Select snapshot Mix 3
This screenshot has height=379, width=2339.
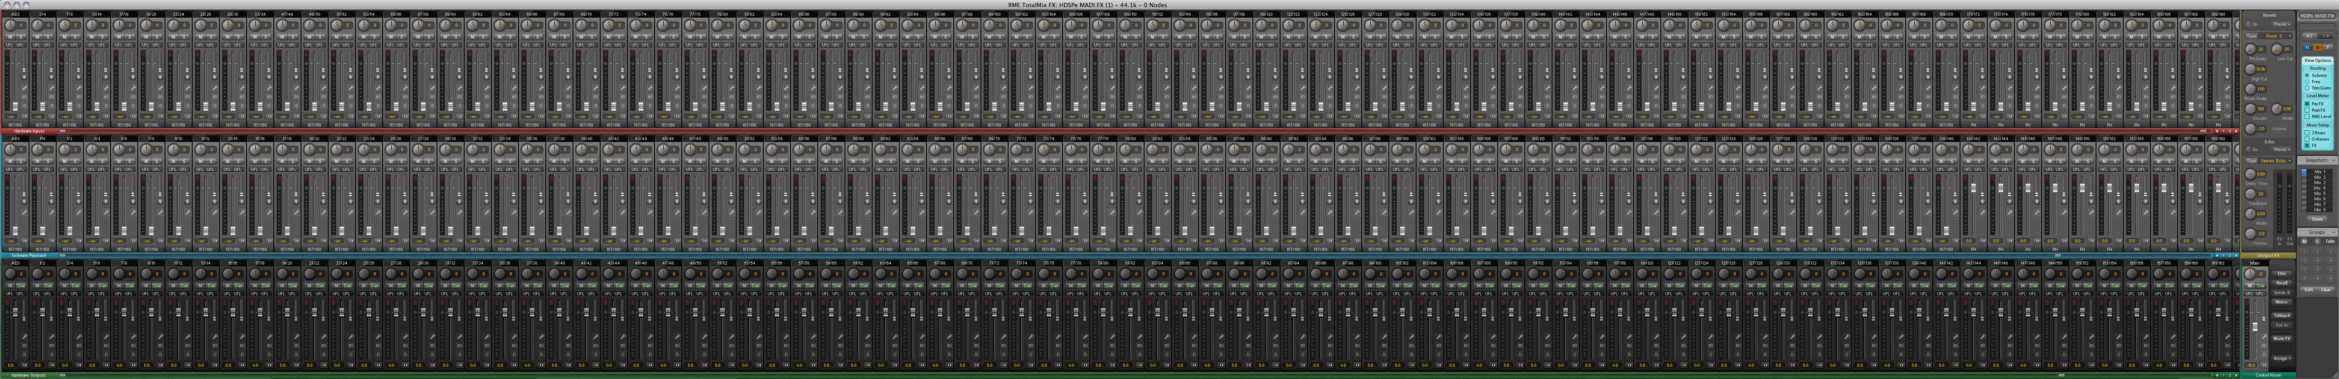[x=2318, y=182]
